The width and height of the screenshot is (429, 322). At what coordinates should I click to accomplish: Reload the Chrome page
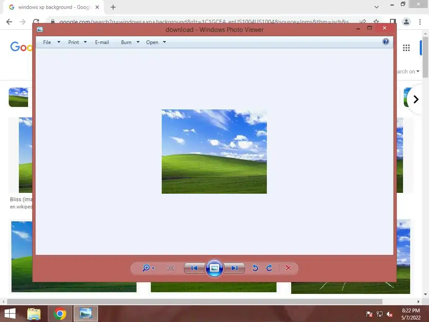pos(36,21)
